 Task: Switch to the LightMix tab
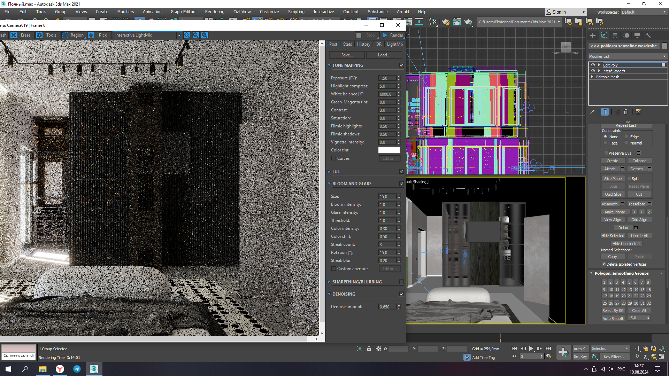click(395, 44)
